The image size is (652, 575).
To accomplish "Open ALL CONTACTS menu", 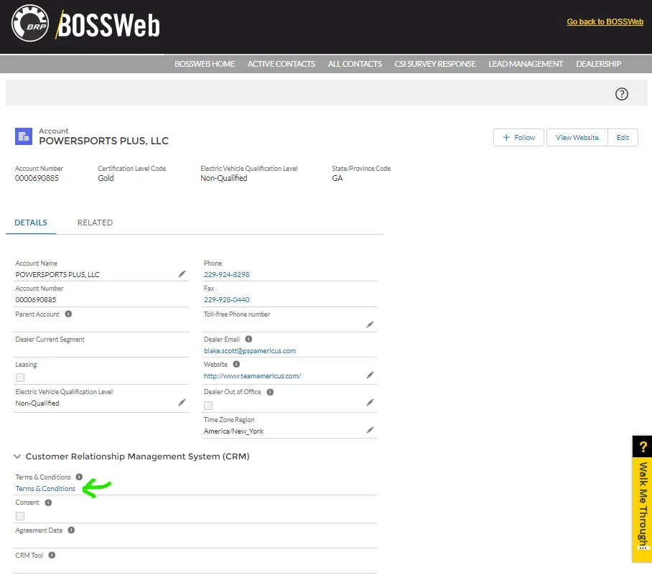I will (355, 64).
